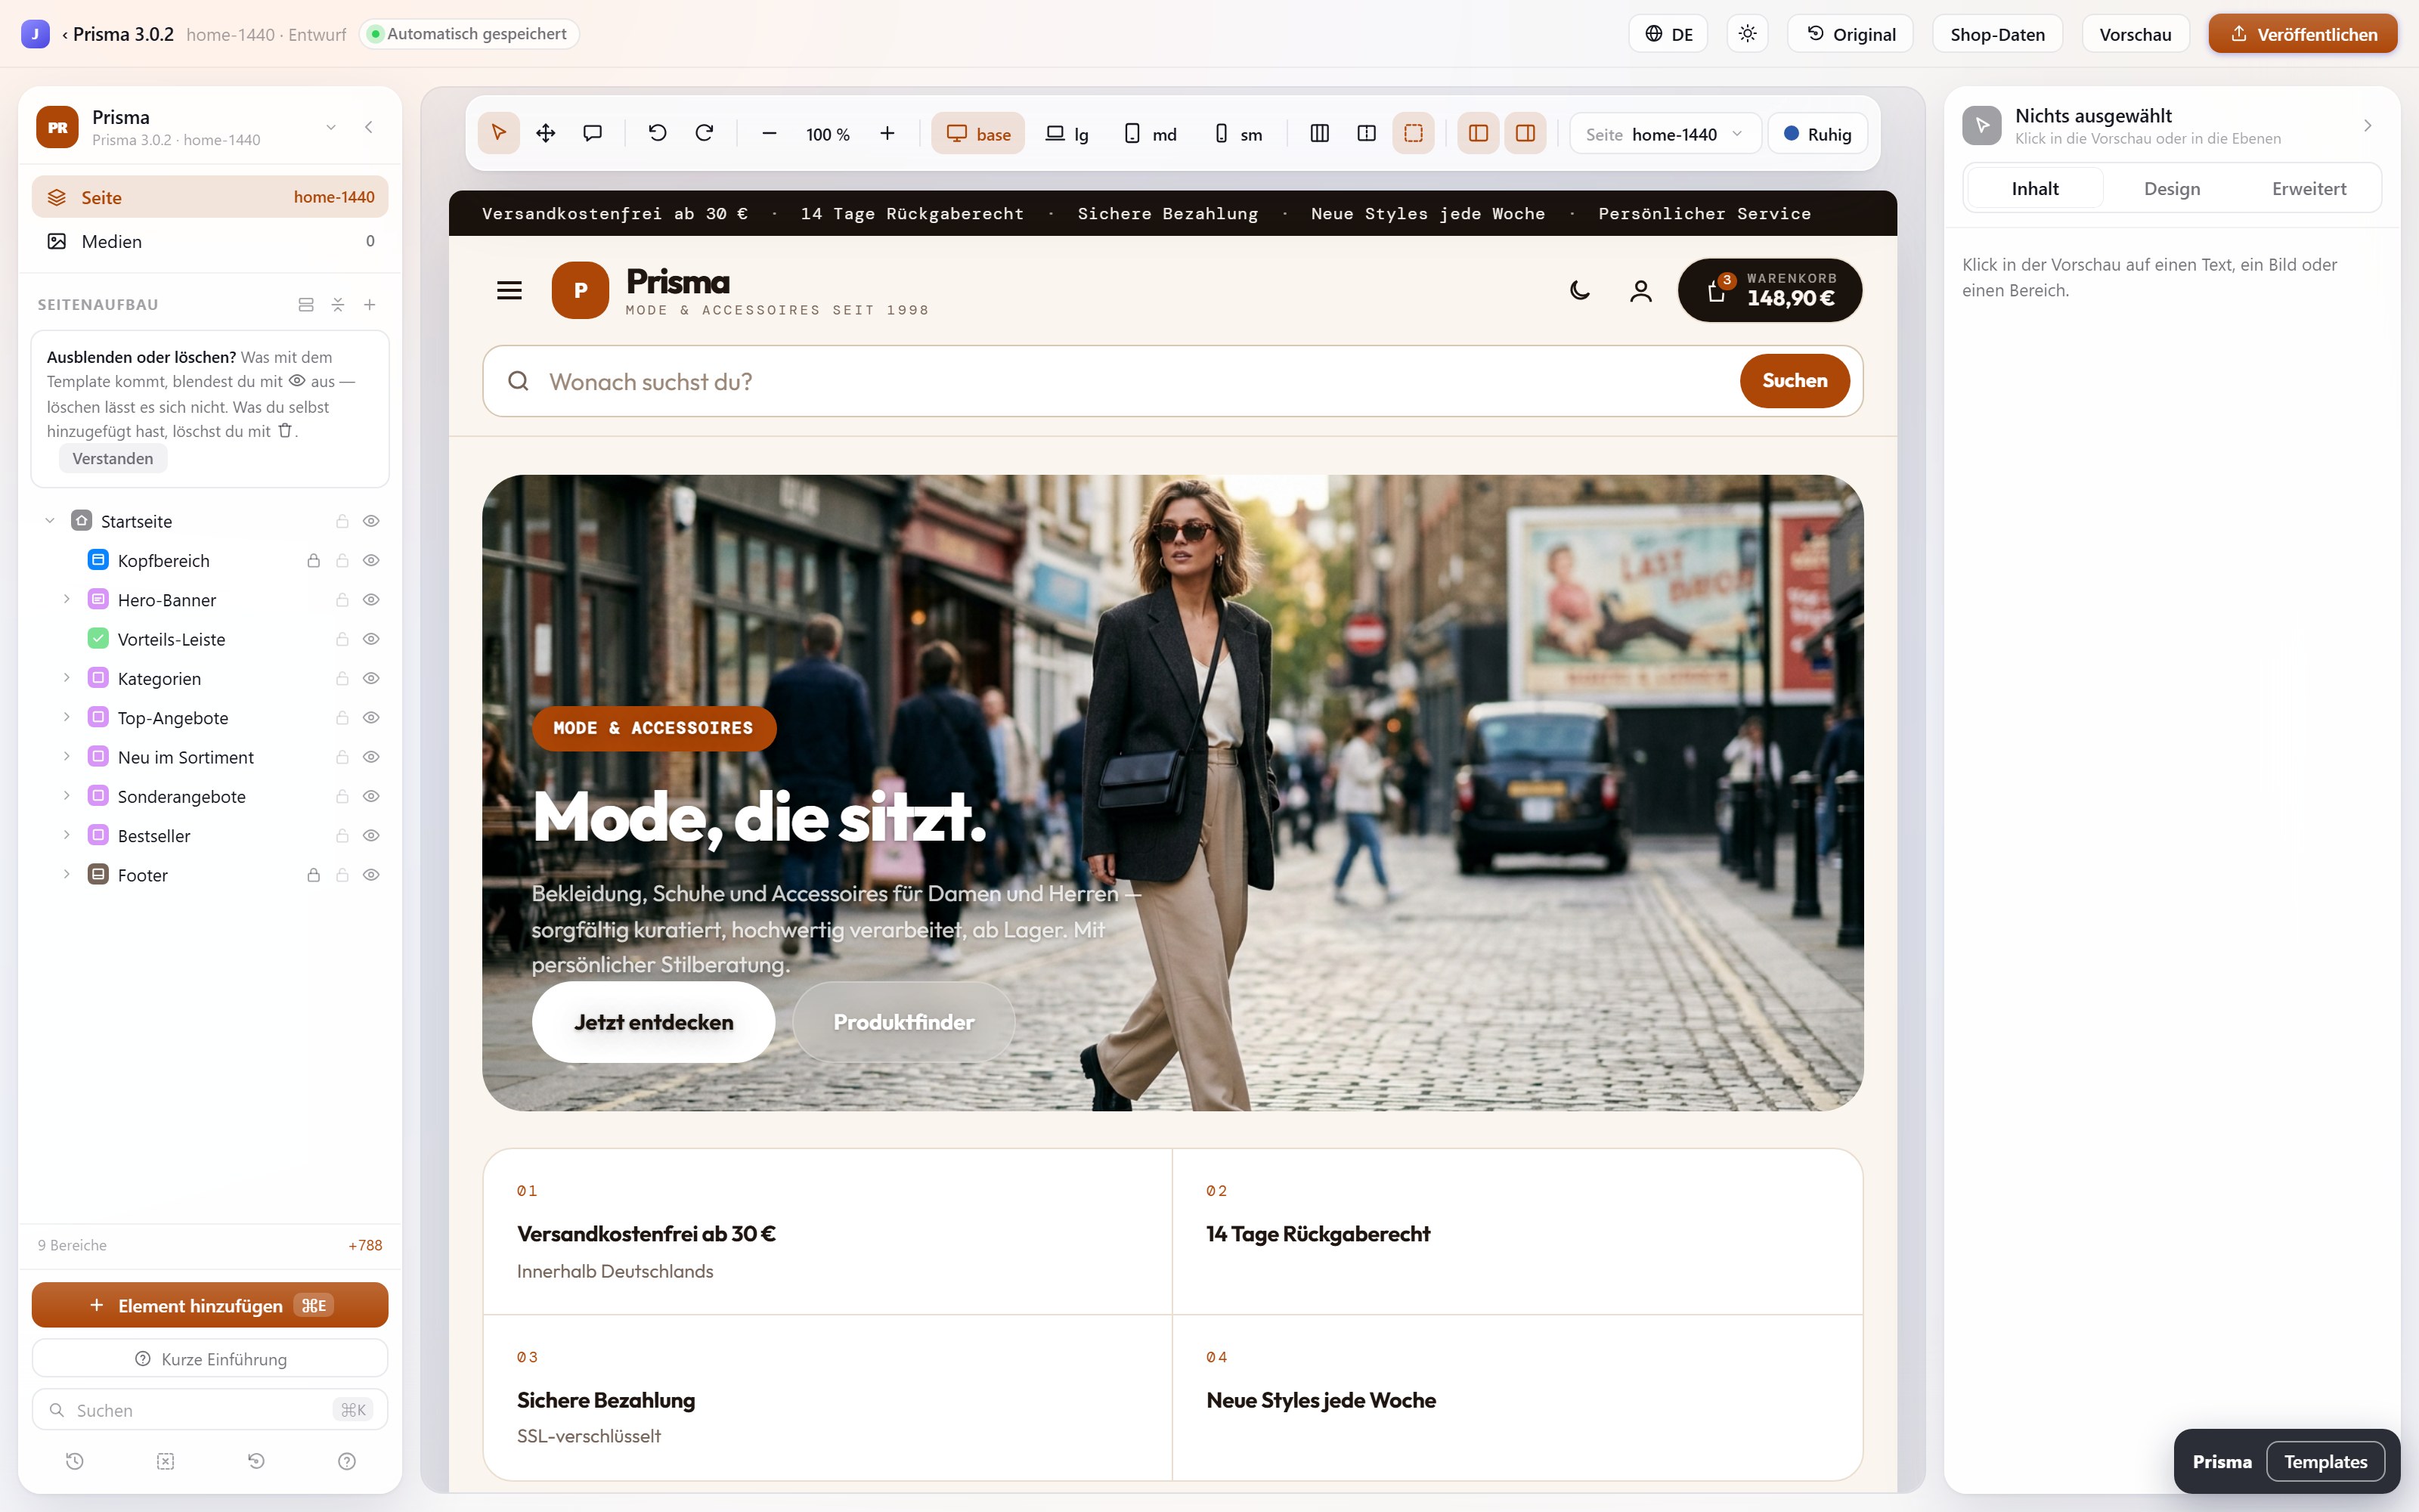This screenshot has width=2419, height=1512.
Task: Redo the last undone change
Action: click(704, 133)
